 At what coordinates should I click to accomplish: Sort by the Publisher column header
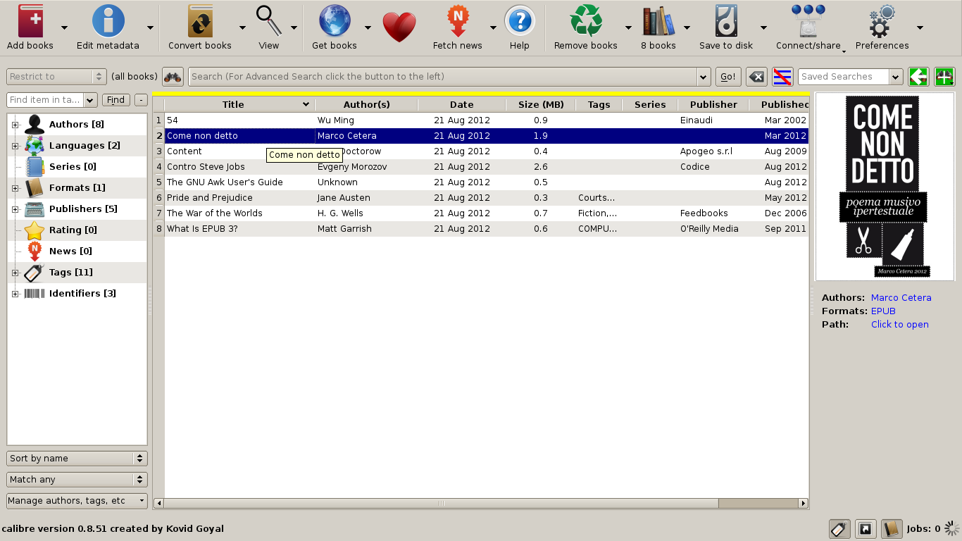point(713,105)
